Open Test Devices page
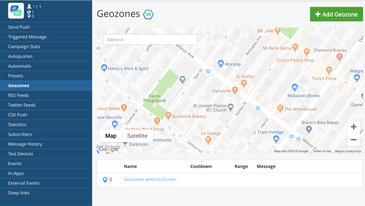The image size is (365, 206). (x=46, y=154)
